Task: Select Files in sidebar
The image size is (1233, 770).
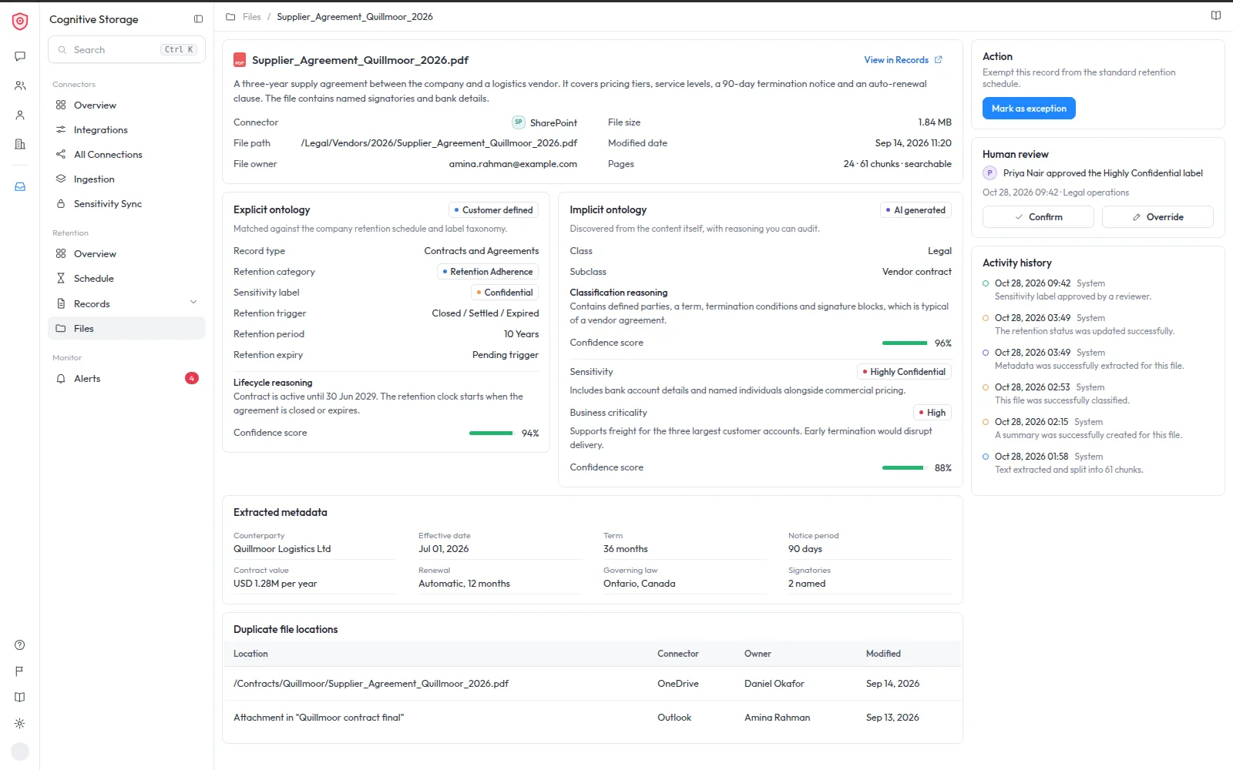Action: click(126, 329)
